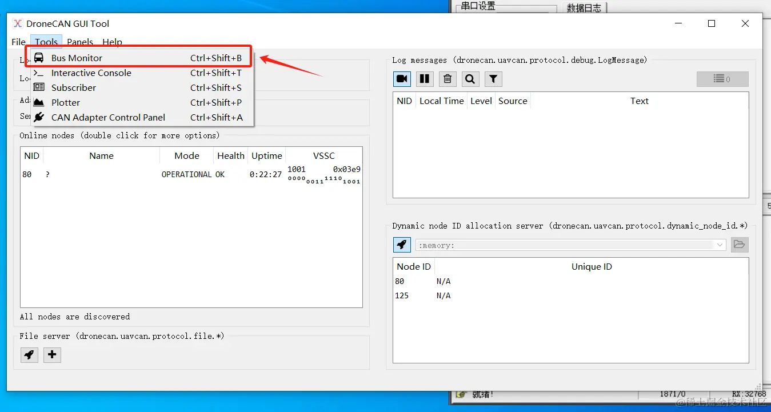The height and width of the screenshot is (412, 771).
Task: Click Unique ID column header
Action: click(x=592, y=266)
